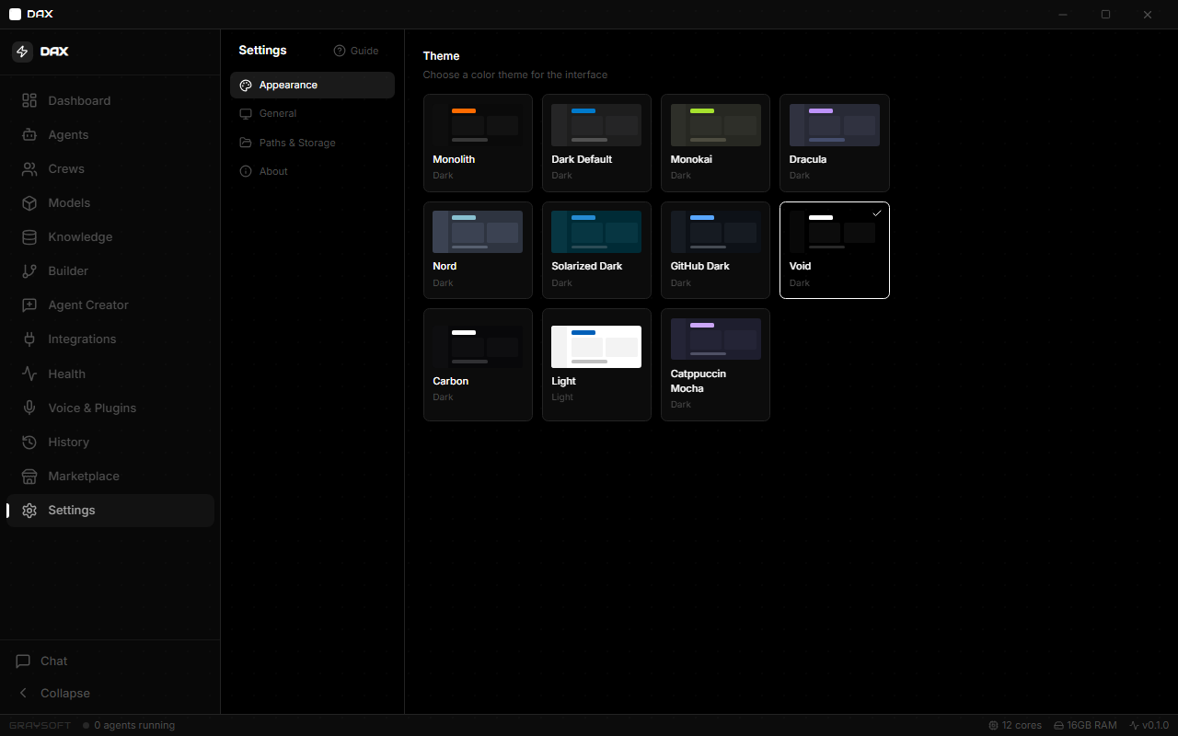Open the Dashboard grid icon
This screenshot has width=1178, height=736.
29,100
